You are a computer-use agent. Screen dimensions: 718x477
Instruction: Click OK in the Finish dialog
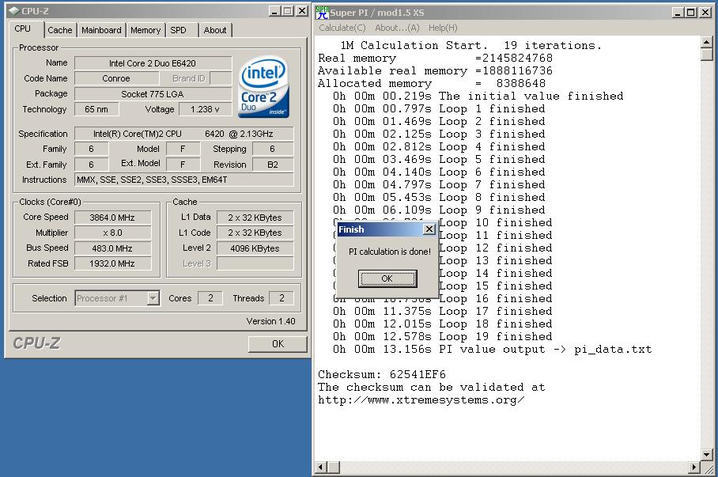pyautogui.click(x=387, y=278)
